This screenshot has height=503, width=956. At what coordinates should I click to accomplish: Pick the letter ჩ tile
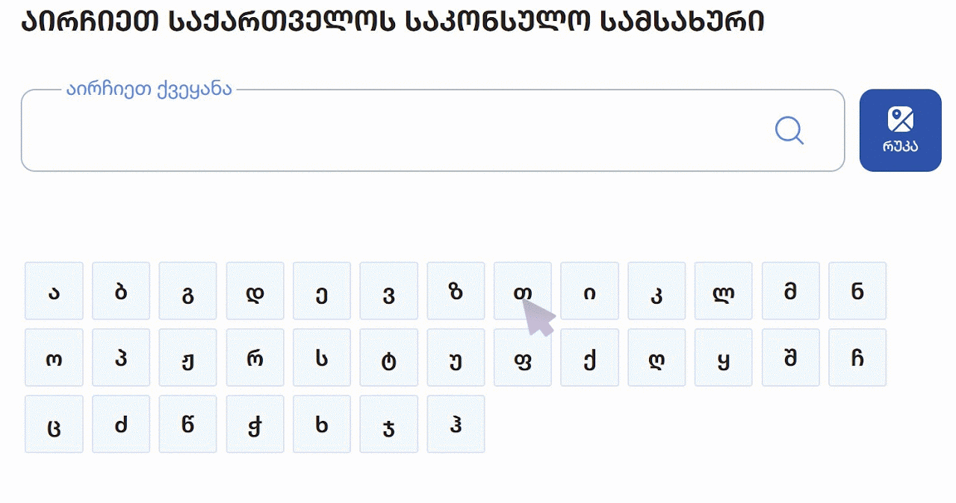[x=857, y=357]
